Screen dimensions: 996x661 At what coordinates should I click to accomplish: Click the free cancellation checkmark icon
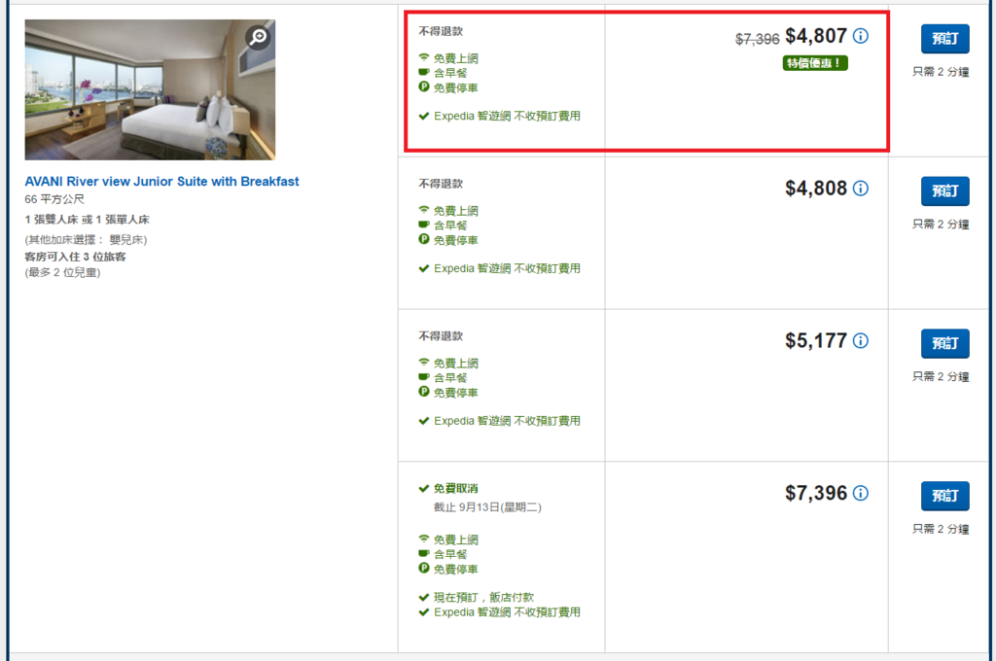point(424,488)
